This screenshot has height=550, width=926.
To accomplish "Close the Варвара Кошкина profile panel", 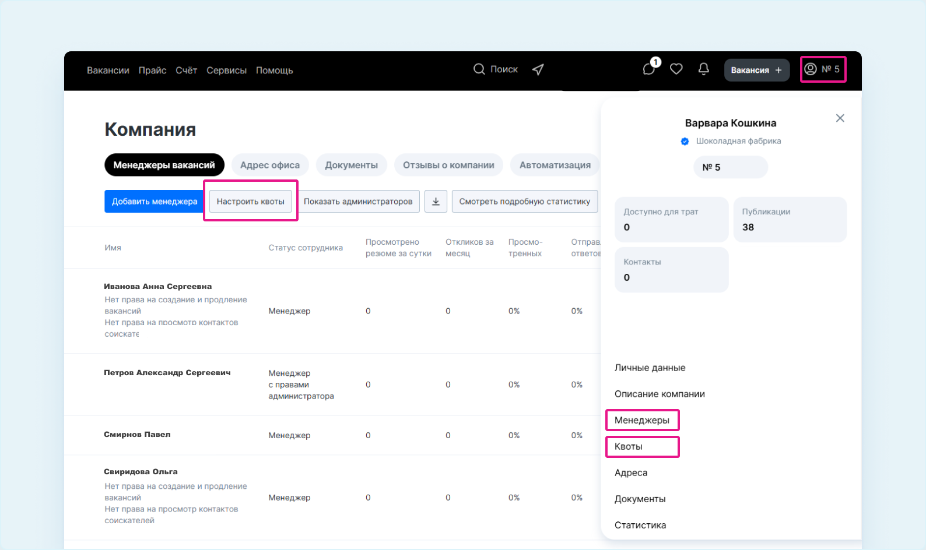I will (840, 118).
